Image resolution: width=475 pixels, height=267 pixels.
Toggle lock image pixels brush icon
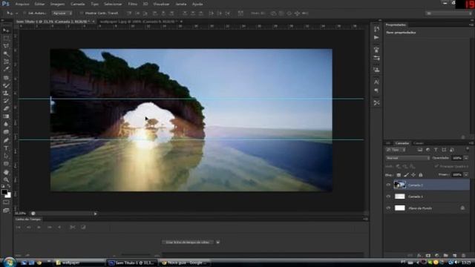pos(406,175)
